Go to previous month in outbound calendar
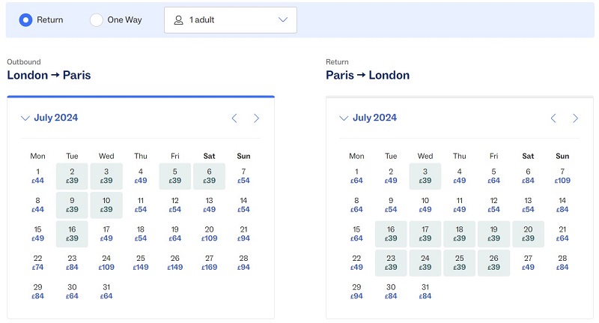This screenshot has height=323, width=599. pos(234,118)
